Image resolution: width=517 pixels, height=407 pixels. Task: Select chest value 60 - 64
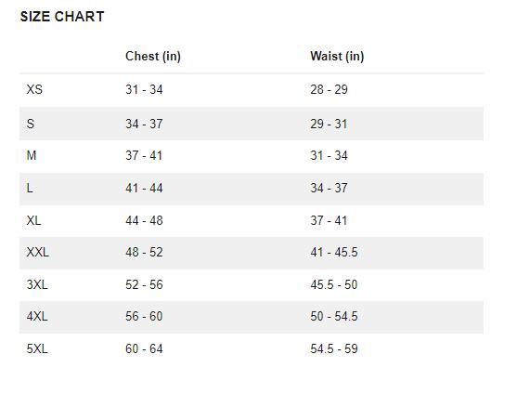point(144,348)
